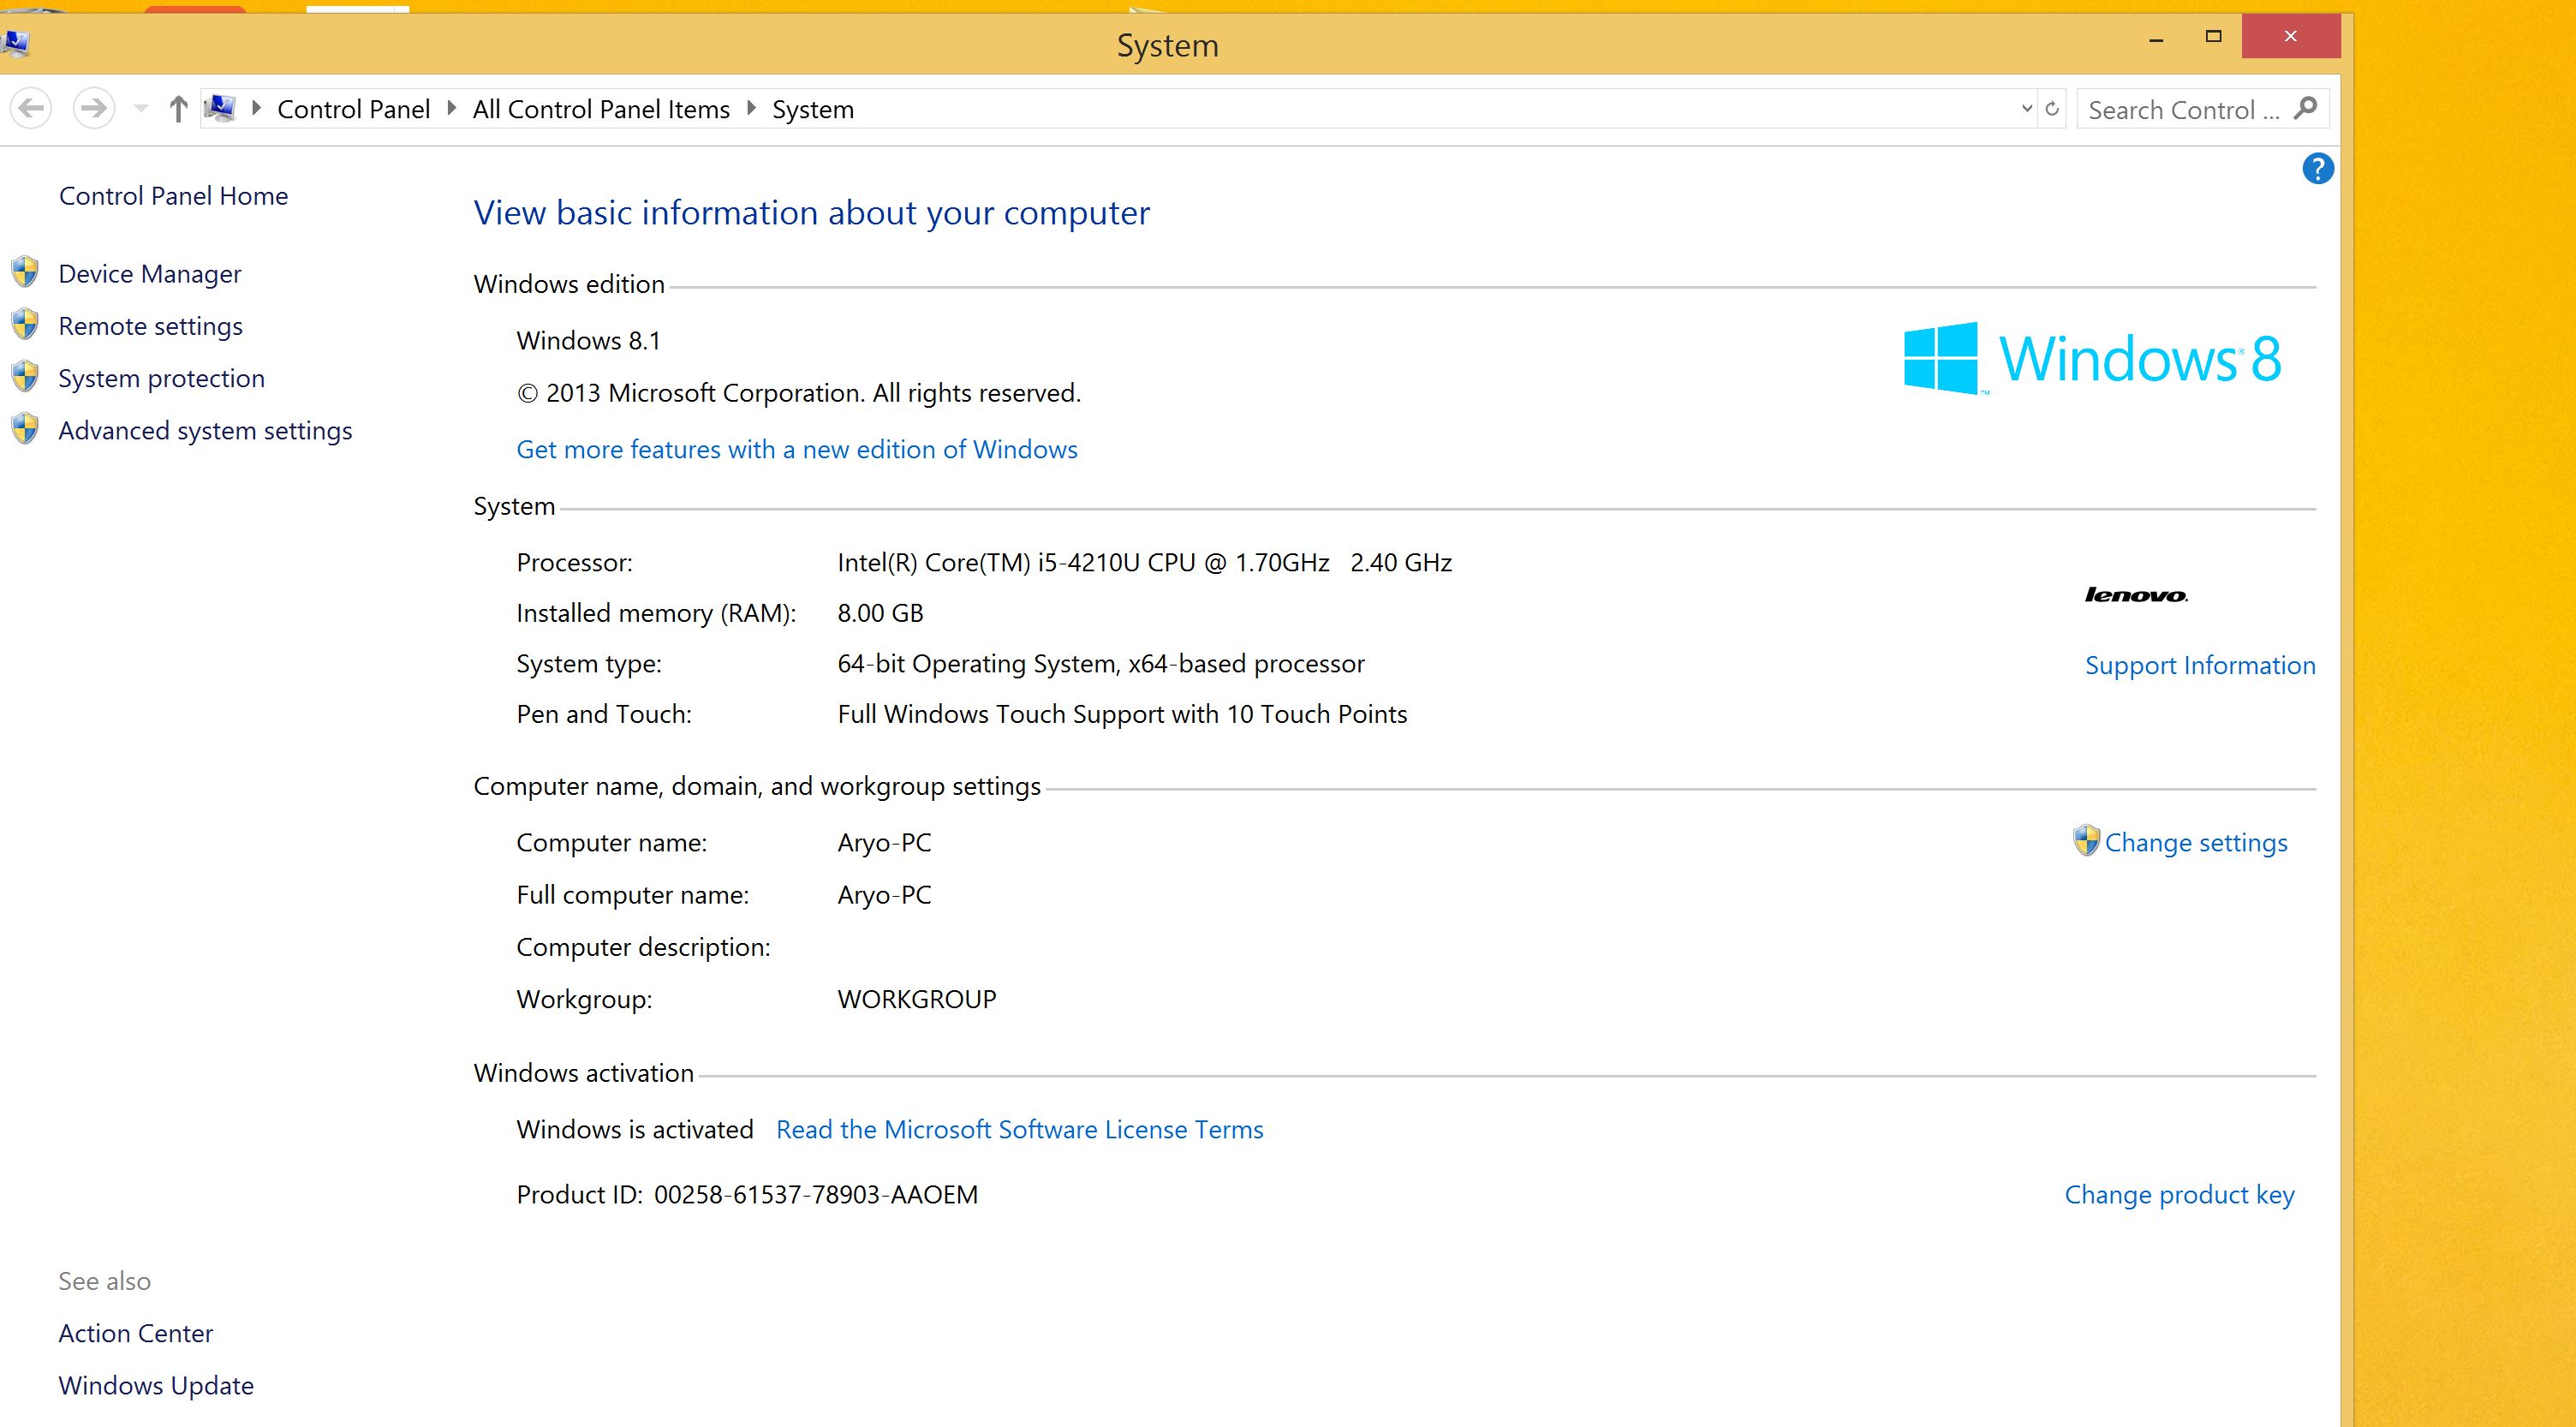Click shield icon beside Advanced system settings
The height and width of the screenshot is (1427, 2576).
click(25, 428)
